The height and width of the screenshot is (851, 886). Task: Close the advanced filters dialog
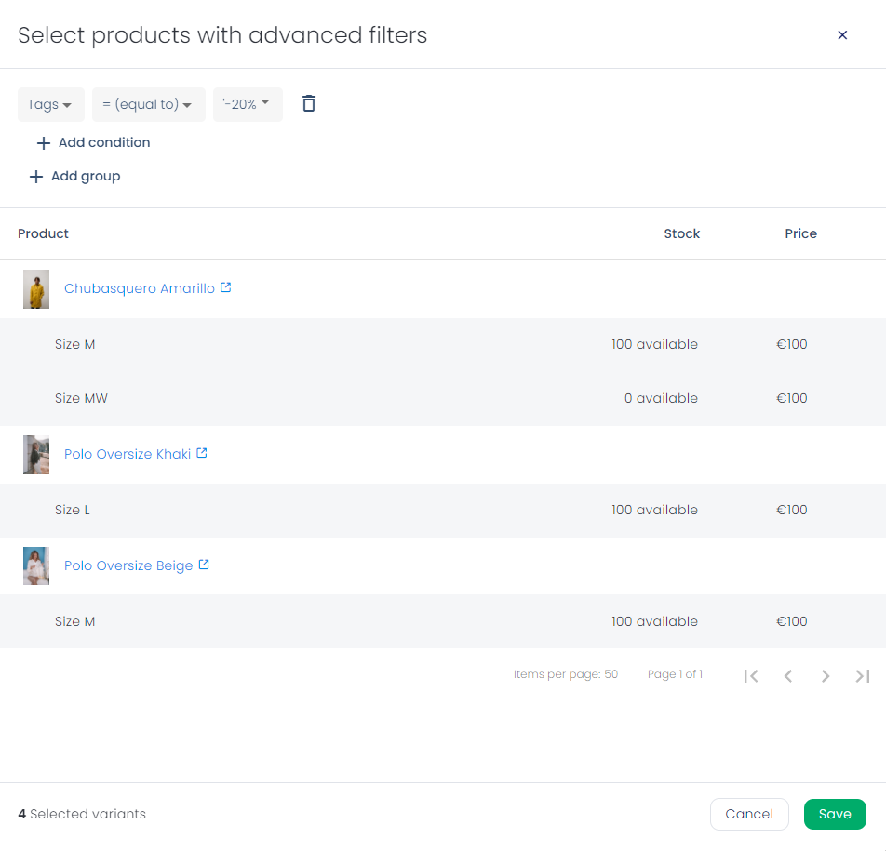842,35
